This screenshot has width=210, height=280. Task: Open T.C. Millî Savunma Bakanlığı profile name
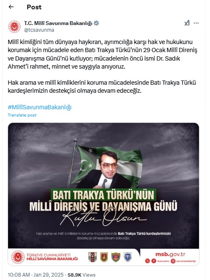pyautogui.click(x=58, y=23)
